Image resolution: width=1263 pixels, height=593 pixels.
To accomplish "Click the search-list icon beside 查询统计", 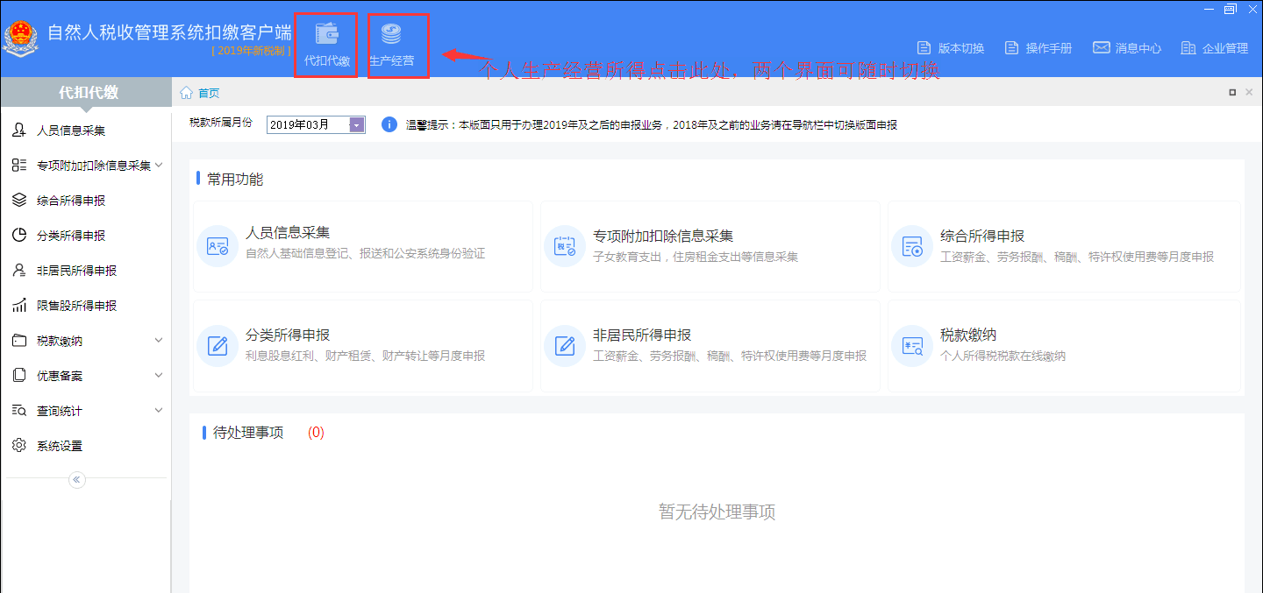I will pyautogui.click(x=19, y=411).
